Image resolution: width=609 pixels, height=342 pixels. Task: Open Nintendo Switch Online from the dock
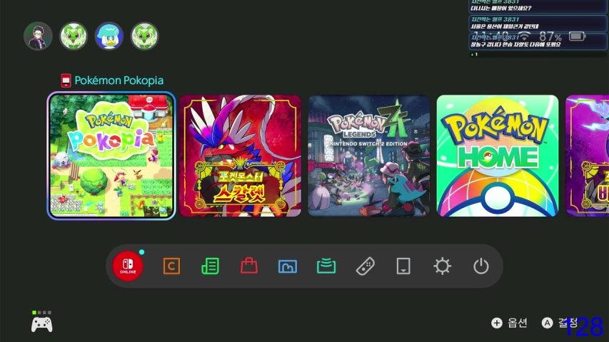[x=128, y=266]
